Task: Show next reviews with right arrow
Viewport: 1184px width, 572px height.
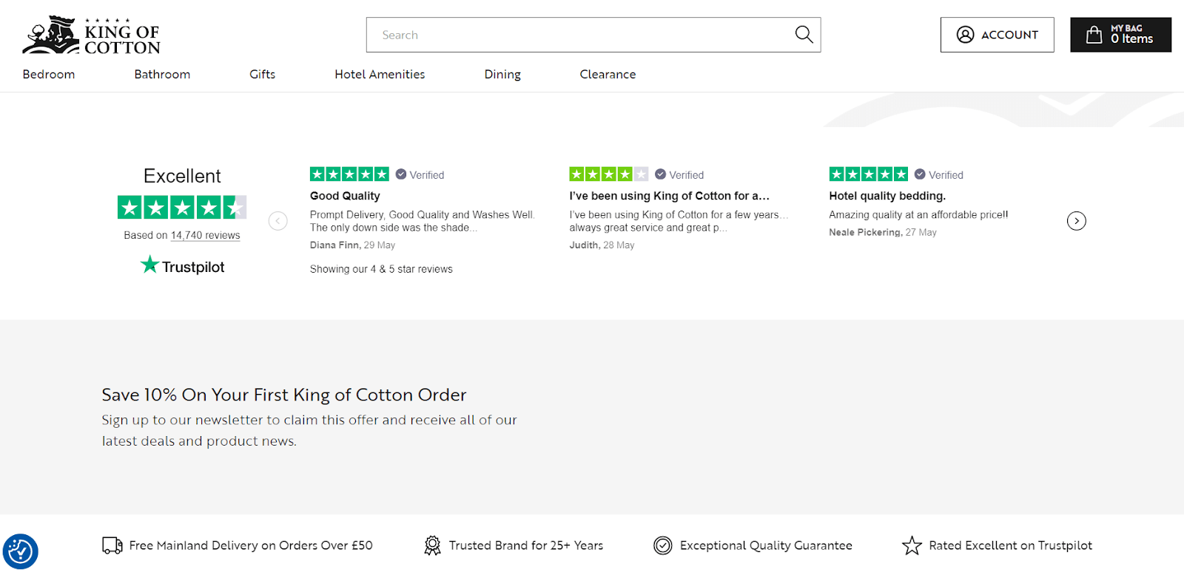Action: click(1077, 221)
